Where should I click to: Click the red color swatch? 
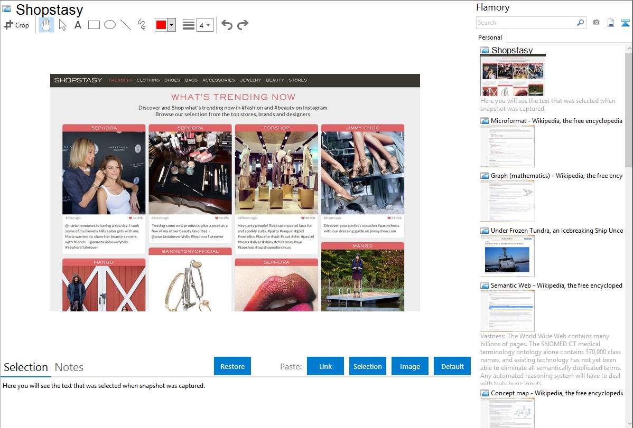pos(161,25)
